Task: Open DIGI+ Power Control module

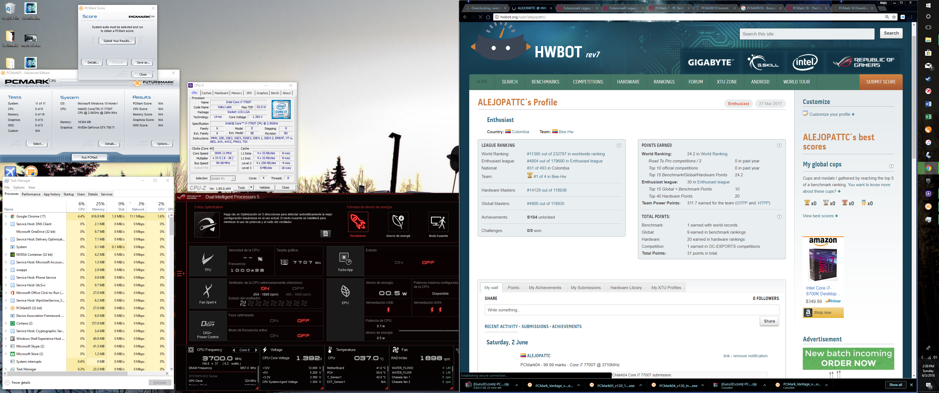Action: tap(208, 326)
